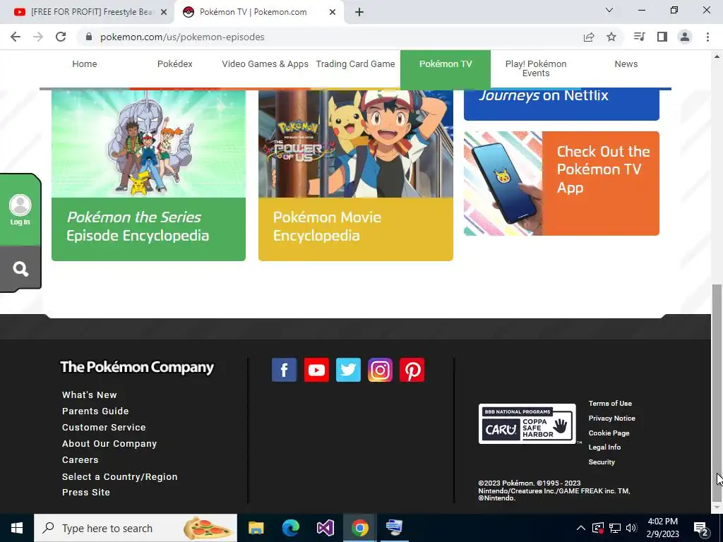Image resolution: width=723 pixels, height=542 pixels.
Task: Open Careers footer link
Action: click(x=80, y=460)
